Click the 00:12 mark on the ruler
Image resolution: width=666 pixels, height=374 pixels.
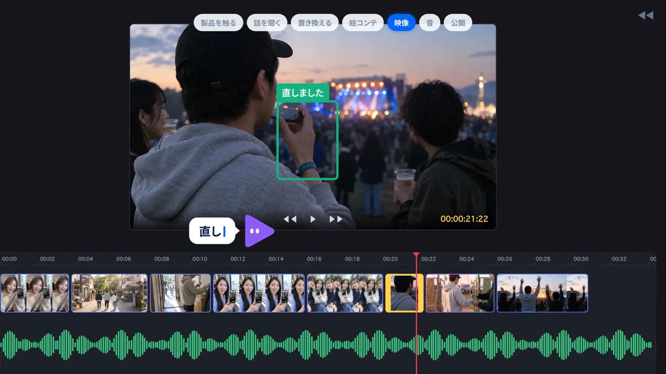[238, 259]
